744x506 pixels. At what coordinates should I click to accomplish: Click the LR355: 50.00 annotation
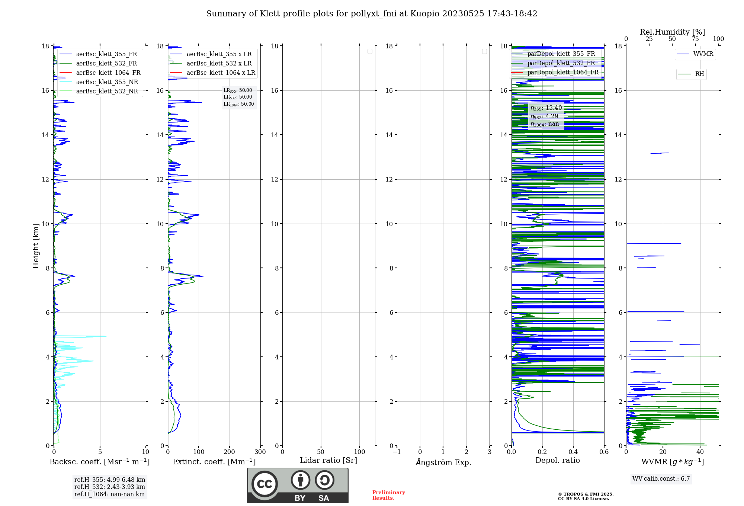[x=238, y=90]
